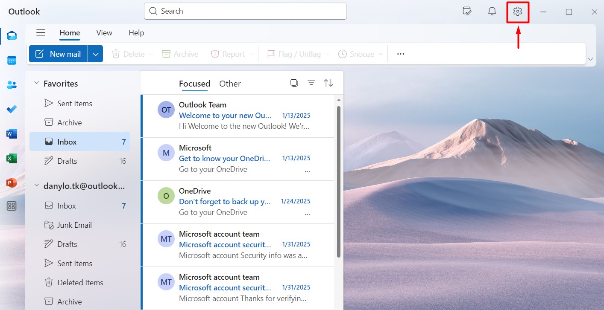Open Settings gear icon
The width and height of the screenshot is (604, 310).
518,12
